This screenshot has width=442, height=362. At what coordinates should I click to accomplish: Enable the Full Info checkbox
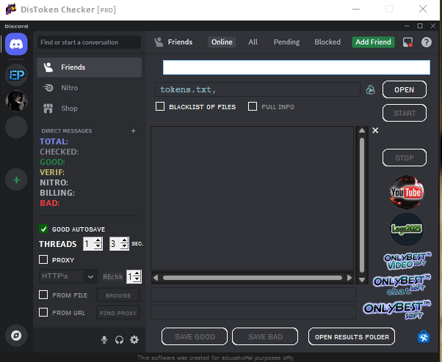(x=253, y=106)
